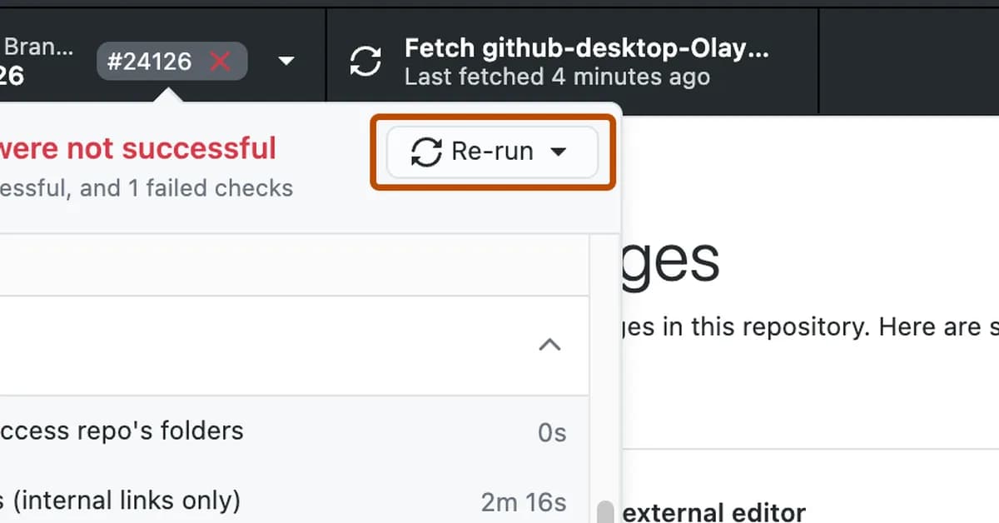999x523 pixels.
Task: Open the dropdown arrow beside the #24126 badge
Action: (x=286, y=61)
